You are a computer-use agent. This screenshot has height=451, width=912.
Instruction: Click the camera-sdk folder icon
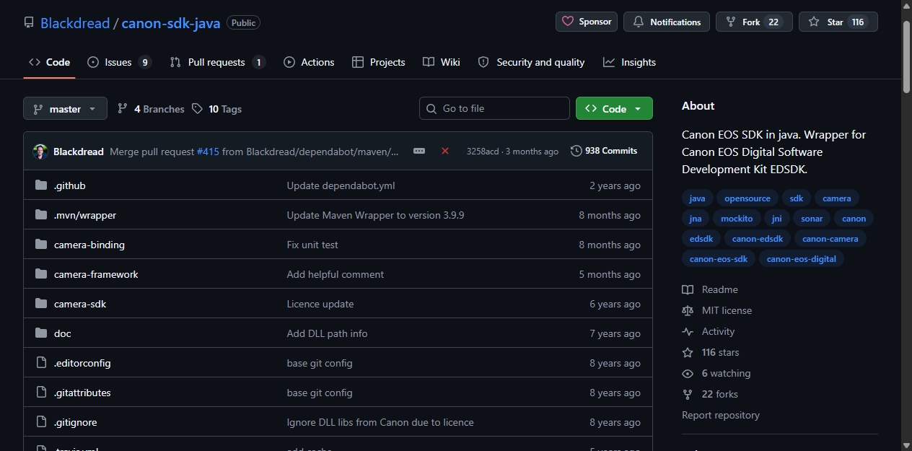click(x=41, y=304)
